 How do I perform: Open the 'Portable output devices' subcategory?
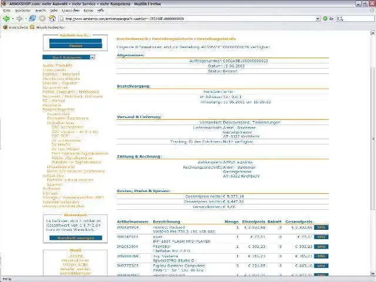click(x=70, y=180)
